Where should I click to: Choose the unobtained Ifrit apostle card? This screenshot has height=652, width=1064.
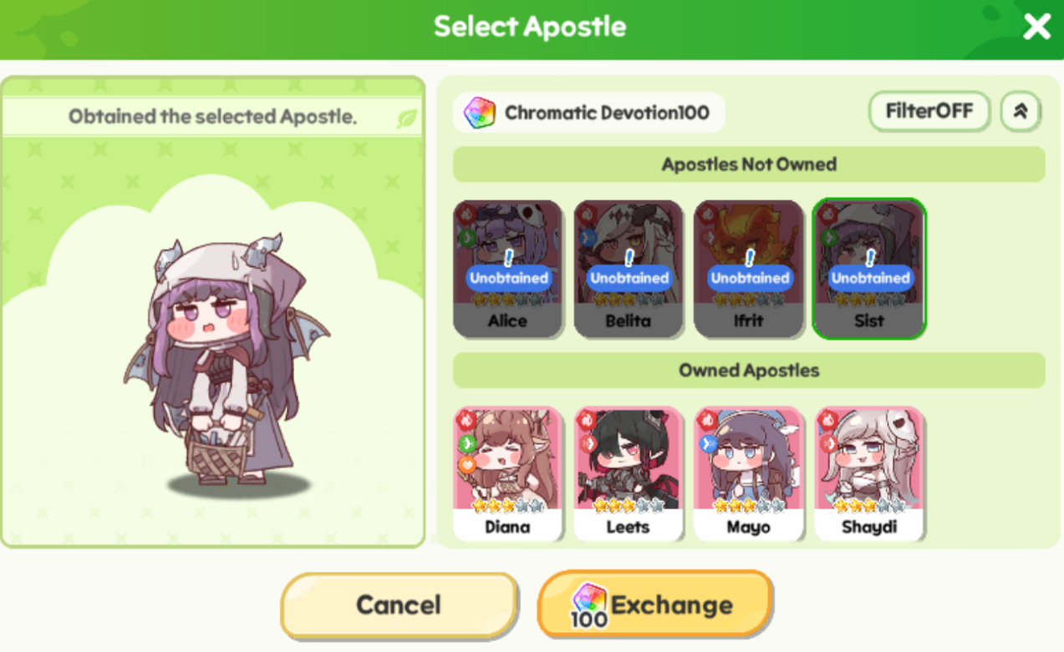point(748,268)
